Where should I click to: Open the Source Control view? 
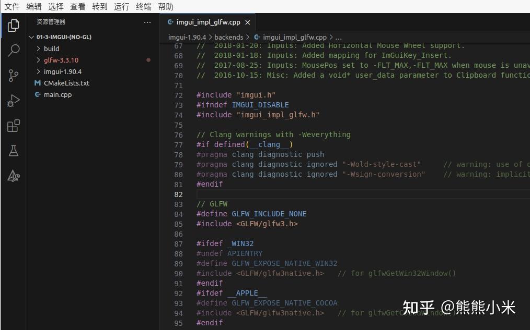pyautogui.click(x=13, y=76)
